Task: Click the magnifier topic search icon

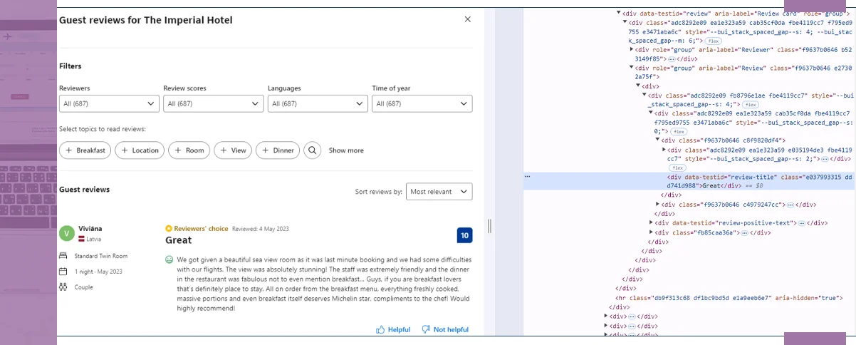Action: (312, 150)
